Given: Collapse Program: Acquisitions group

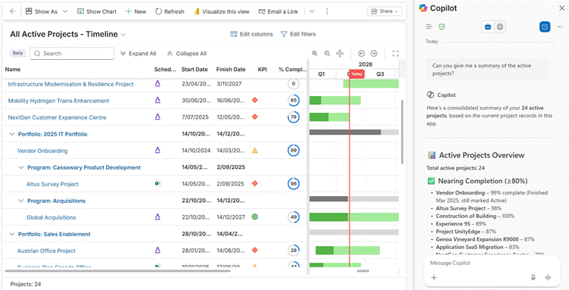Looking at the screenshot, I should 21,201.
